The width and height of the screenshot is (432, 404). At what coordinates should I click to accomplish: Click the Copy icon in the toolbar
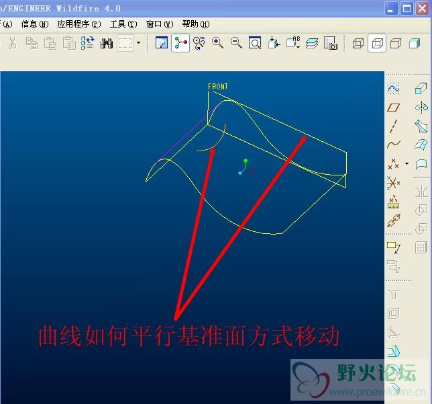point(32,43)
